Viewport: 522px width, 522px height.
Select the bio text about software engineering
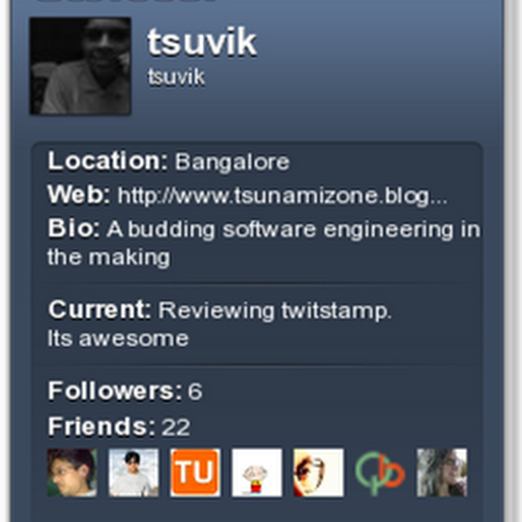(264, 243)
